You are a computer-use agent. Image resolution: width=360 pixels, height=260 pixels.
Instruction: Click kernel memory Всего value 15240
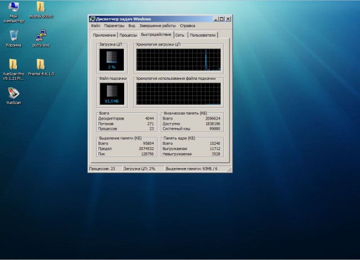[215, 144]
